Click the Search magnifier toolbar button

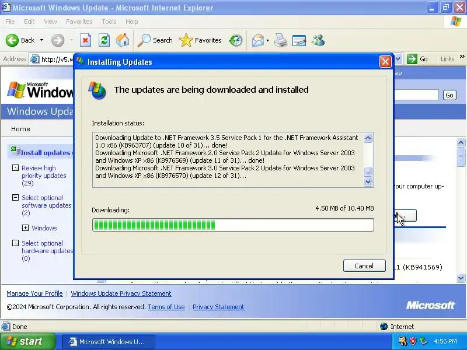pyautogui.click(x=155, y=40)
